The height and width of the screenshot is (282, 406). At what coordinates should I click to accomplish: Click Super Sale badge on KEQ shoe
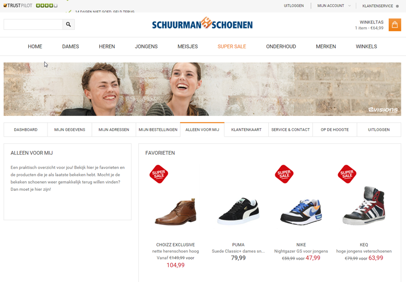[347, 174]
